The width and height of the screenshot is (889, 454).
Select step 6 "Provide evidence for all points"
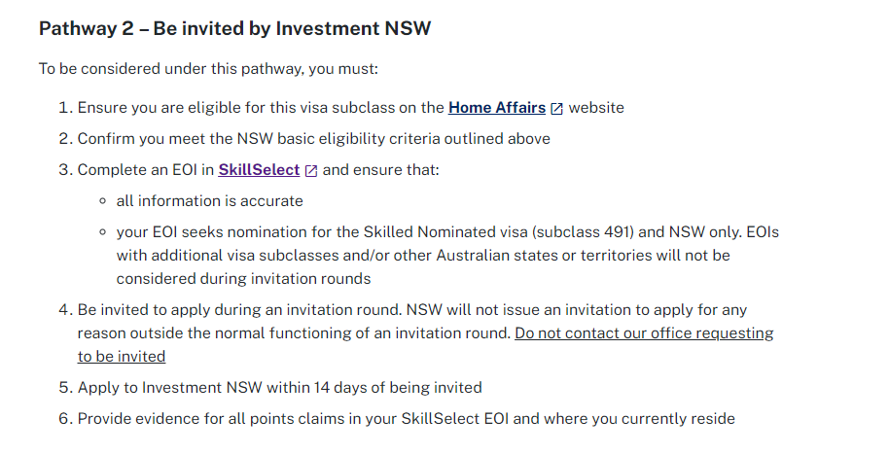[x=406, y=419]
